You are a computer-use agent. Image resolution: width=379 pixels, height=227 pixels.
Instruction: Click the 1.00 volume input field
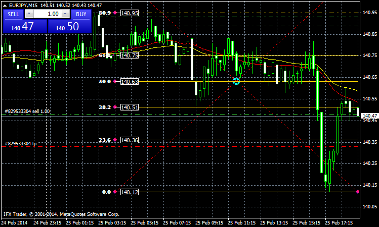(x=48, y=14)
